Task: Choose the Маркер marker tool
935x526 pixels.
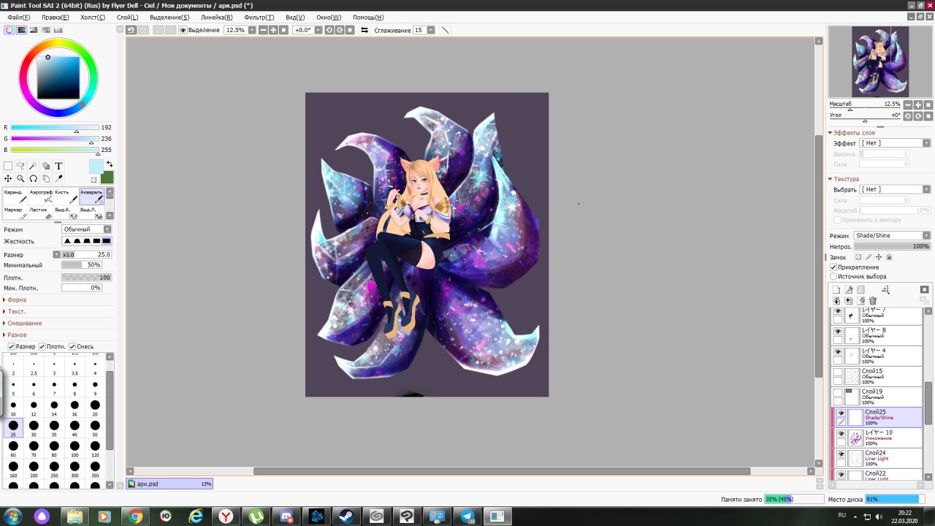Action: click(15, 213)
